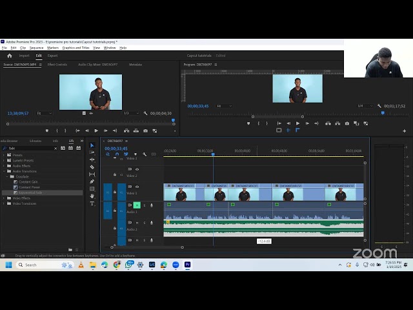Viewport: 413px width, 310px height.
Task: Open the Markers menu
Action: pos(53,48)
